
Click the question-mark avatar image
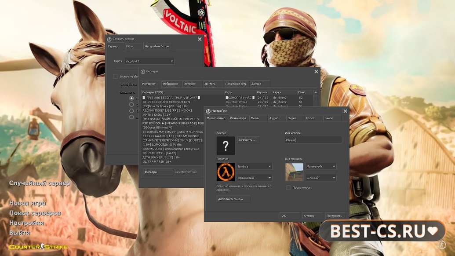pos(226,146)
